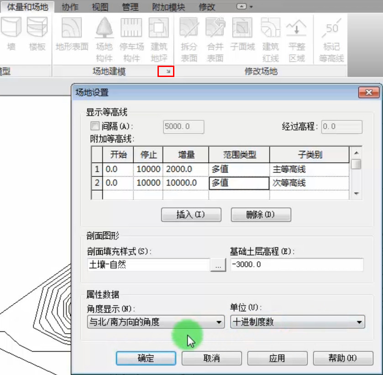The width and height of the screenshot is (383, 375).
Task: Open the 场地建模 panel dialog launcher arrow
Action: [168, 71]
